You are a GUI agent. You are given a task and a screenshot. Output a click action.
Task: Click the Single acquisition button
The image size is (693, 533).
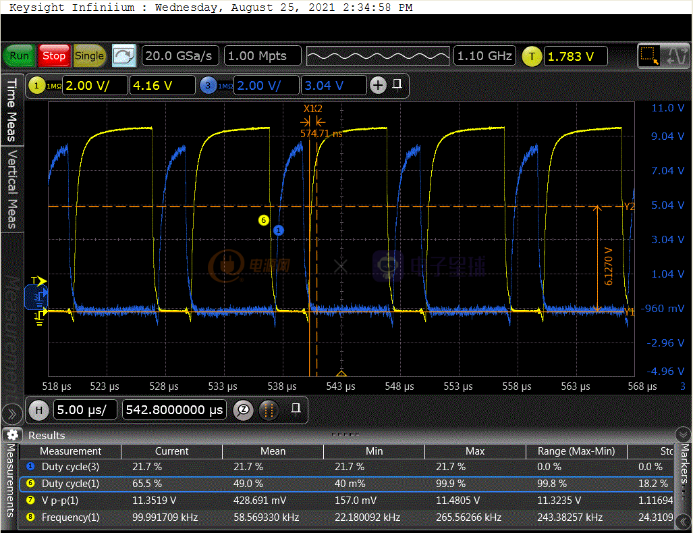[x=90, y=56]
